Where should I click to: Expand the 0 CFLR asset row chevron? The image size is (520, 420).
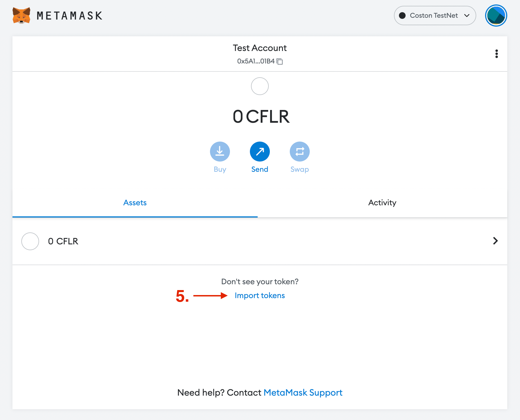click(495, 241)
